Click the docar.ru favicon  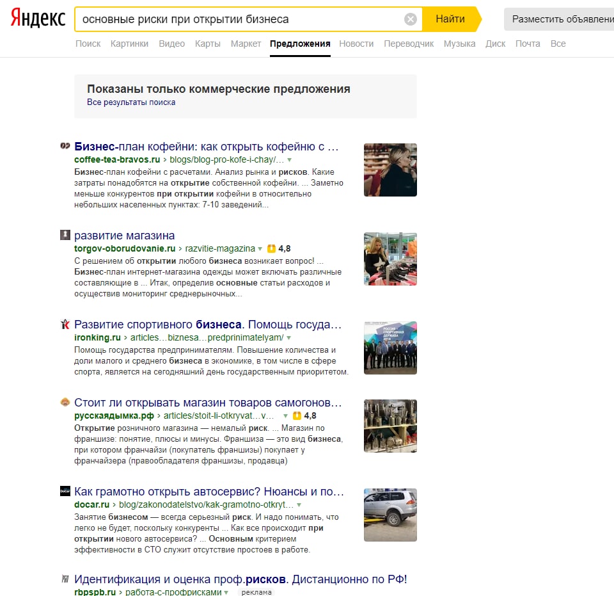coord(65,491)
